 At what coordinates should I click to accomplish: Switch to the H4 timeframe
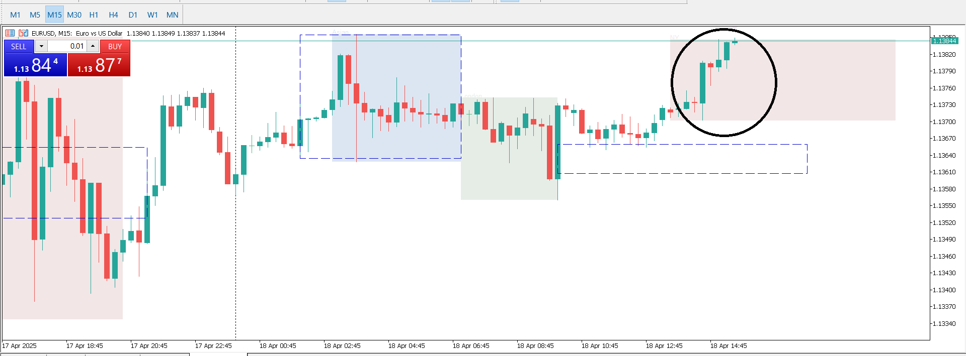(x=113, y=15)
